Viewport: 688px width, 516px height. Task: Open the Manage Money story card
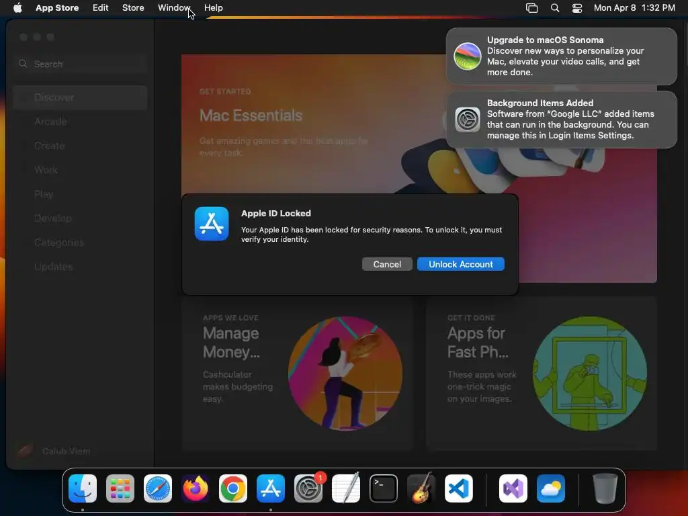click(297, 374)
